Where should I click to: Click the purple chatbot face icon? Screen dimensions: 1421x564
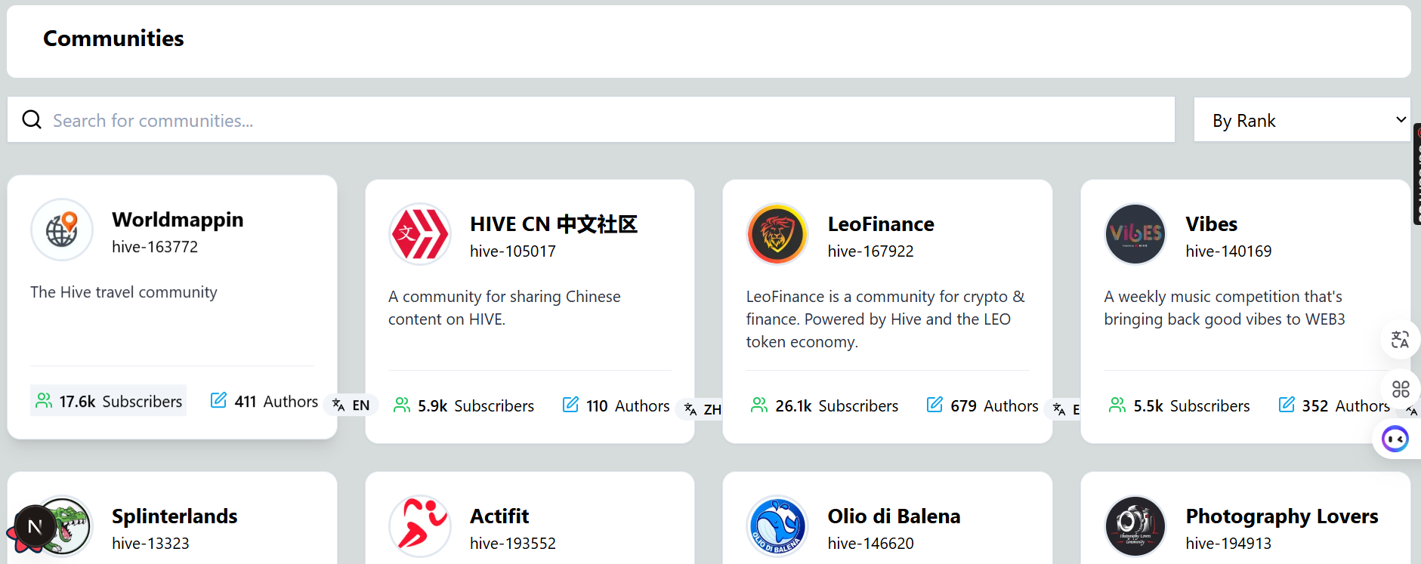(1395, 439)
